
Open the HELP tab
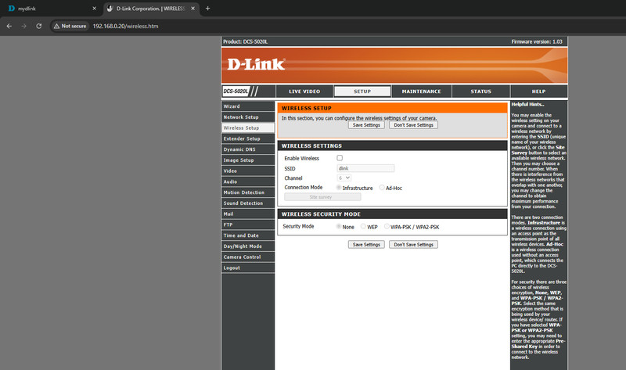point(538,92)
